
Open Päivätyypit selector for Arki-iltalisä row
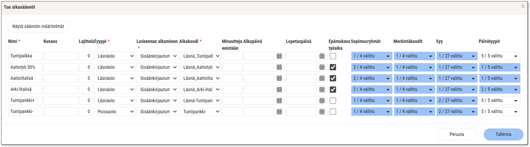point(499,90)
